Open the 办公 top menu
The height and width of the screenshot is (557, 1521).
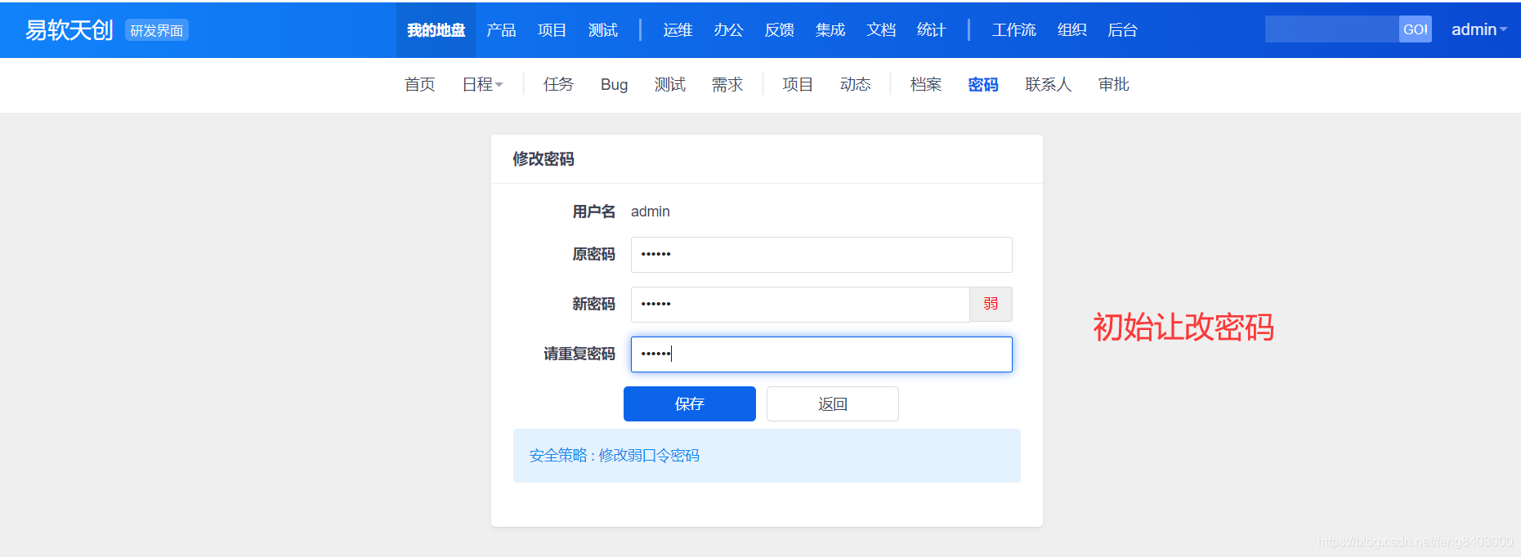click(728, 30)
